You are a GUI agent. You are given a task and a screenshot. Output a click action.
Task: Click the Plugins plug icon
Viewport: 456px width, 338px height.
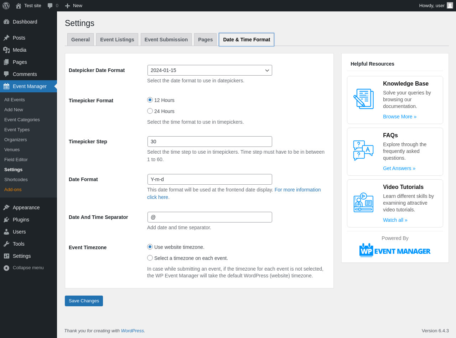coord(6,220)
